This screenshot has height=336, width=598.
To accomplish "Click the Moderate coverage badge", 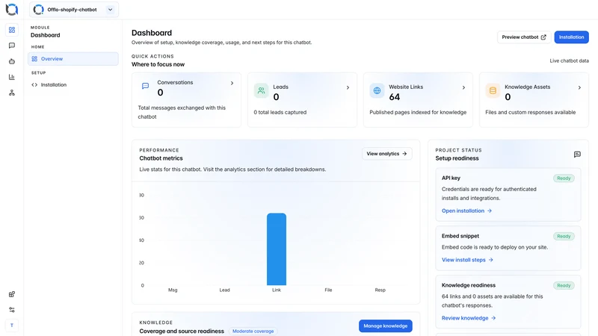I will (253, 331).
